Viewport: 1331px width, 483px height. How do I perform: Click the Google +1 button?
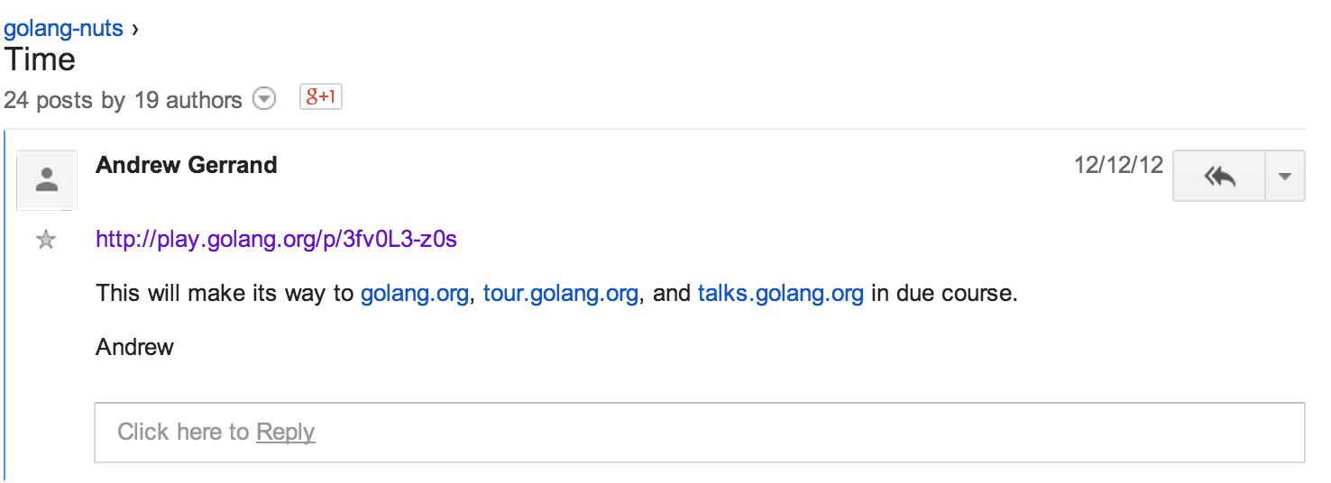321,98
